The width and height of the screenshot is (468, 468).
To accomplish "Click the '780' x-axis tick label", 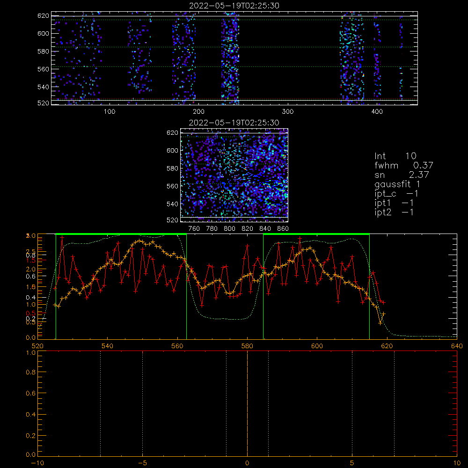I will 212,229.
